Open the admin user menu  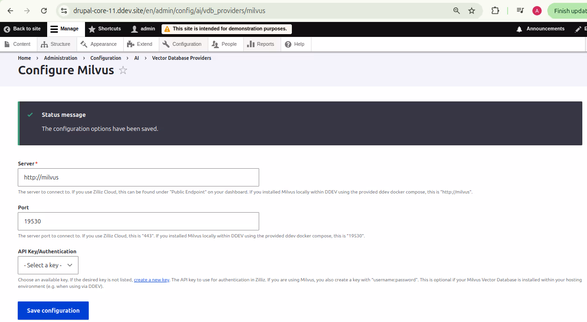pyautogui.click(x=143, y=29)
